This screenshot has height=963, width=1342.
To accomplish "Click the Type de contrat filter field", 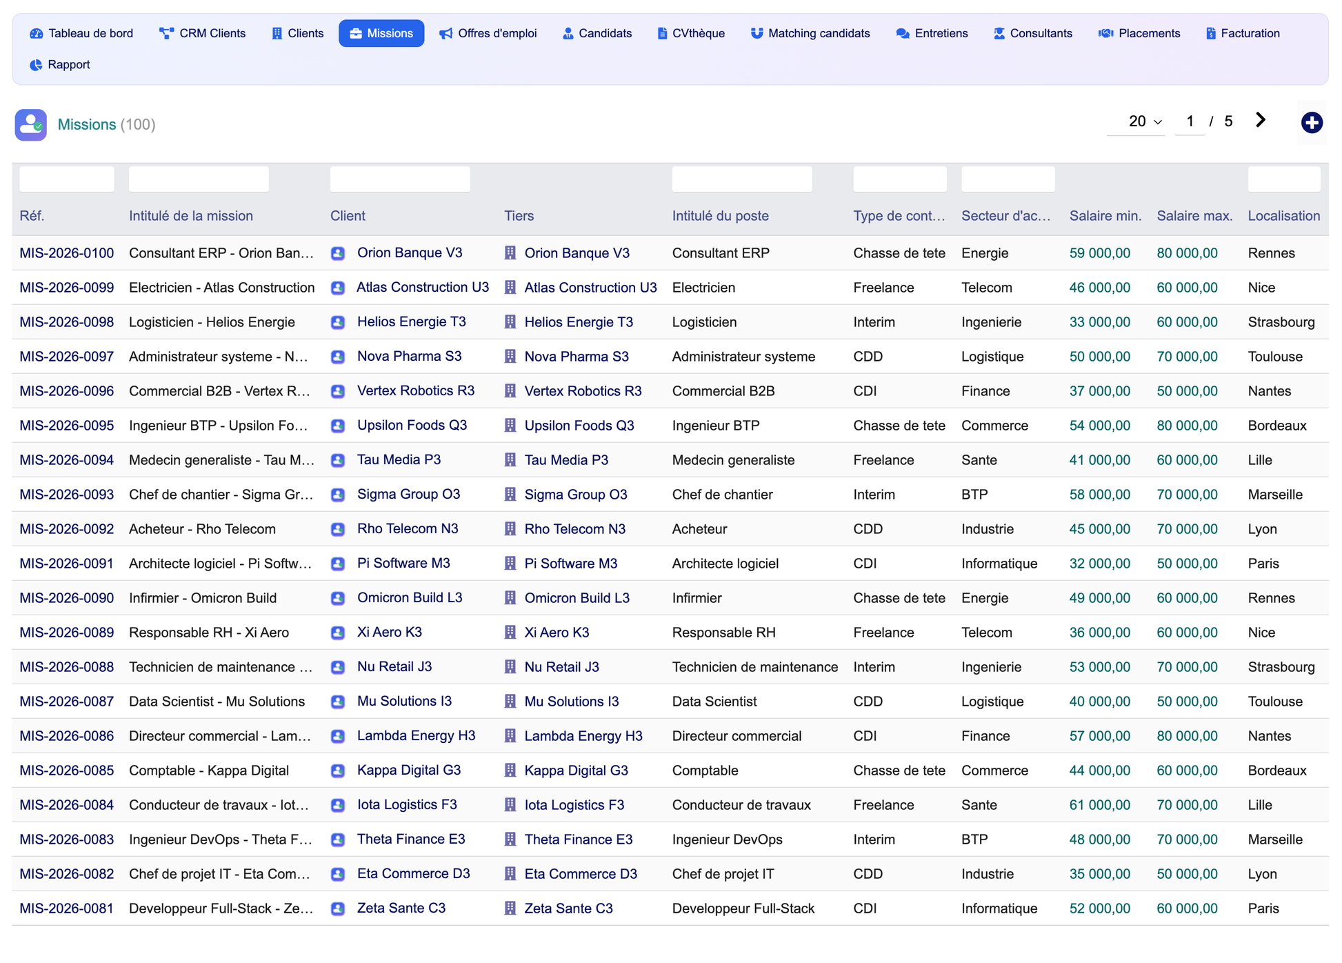I will (x=900, y=179).
